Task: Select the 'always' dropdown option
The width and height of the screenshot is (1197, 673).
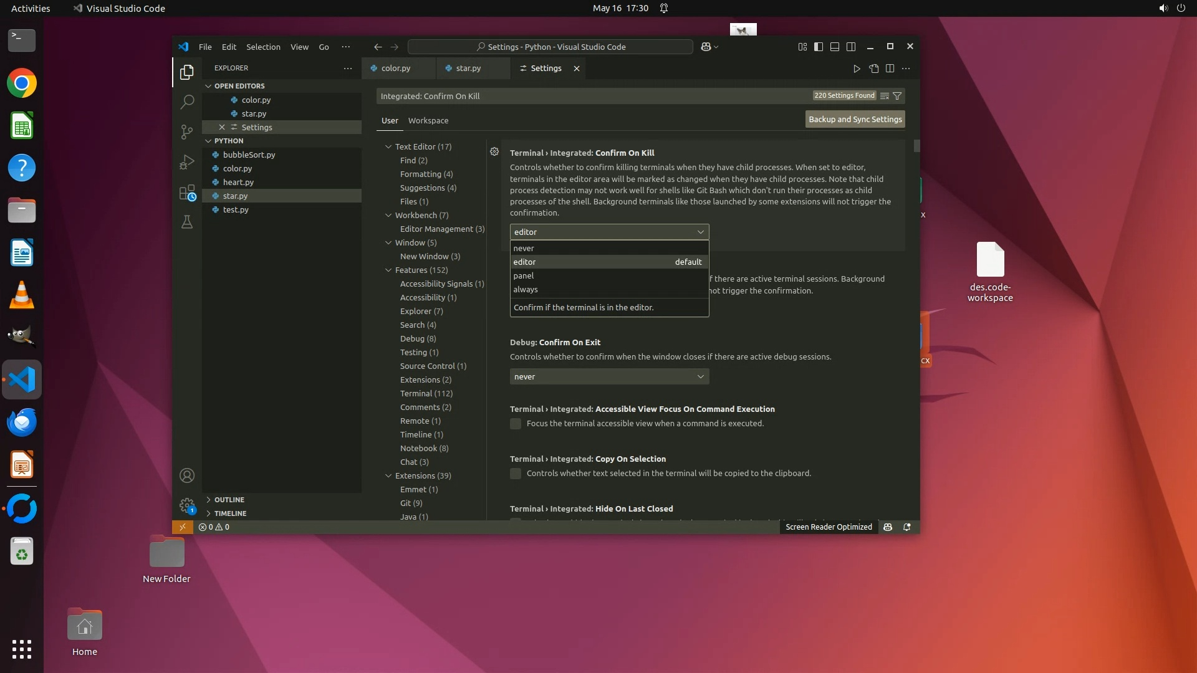Action: [526, 289]
